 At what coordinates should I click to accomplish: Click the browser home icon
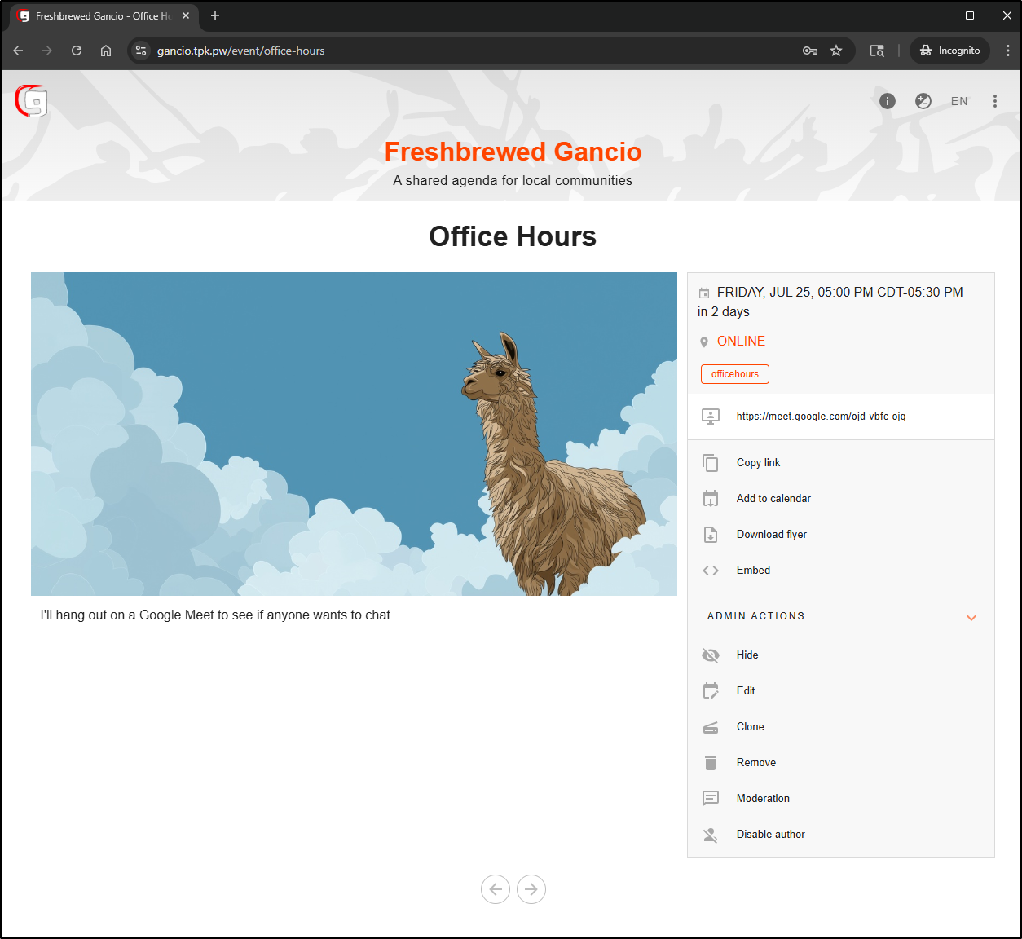106,51
